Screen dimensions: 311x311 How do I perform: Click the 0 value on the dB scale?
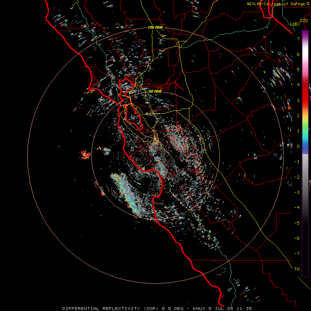(x=298, y=147)
